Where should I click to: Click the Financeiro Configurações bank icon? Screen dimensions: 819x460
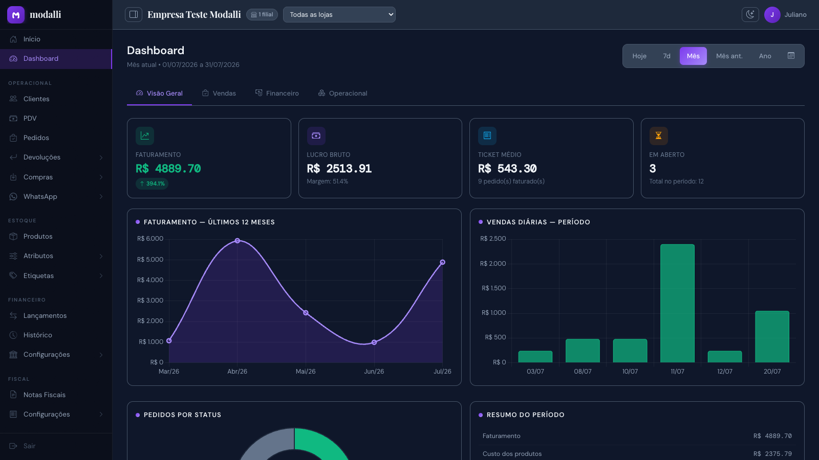[x=13, y=354]
